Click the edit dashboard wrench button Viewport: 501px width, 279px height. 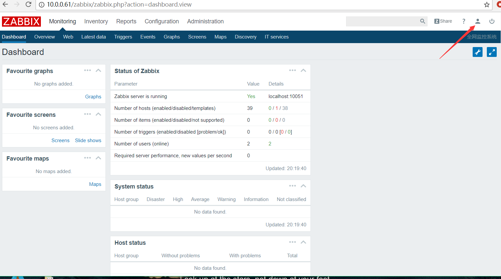click(478, 52)
